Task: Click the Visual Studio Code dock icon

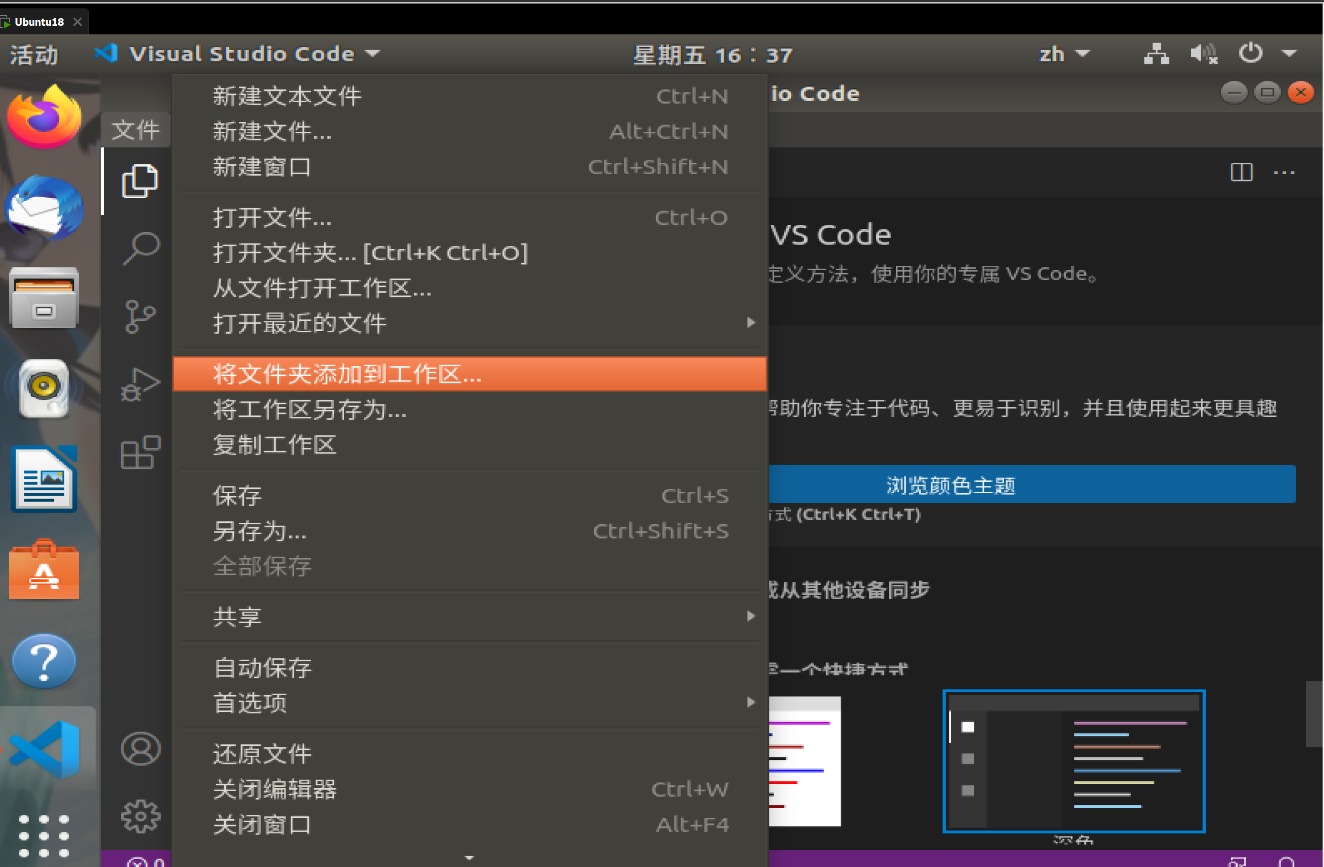Action: coord(44,750)
